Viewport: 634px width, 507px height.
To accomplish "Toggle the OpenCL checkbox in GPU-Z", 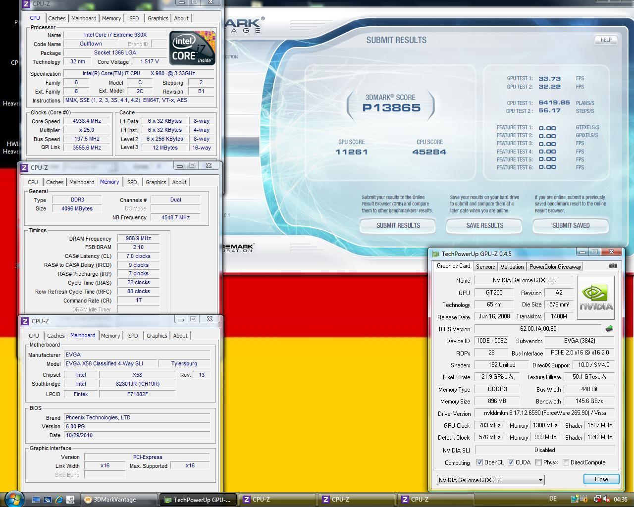I will click(x=479, y=462).
